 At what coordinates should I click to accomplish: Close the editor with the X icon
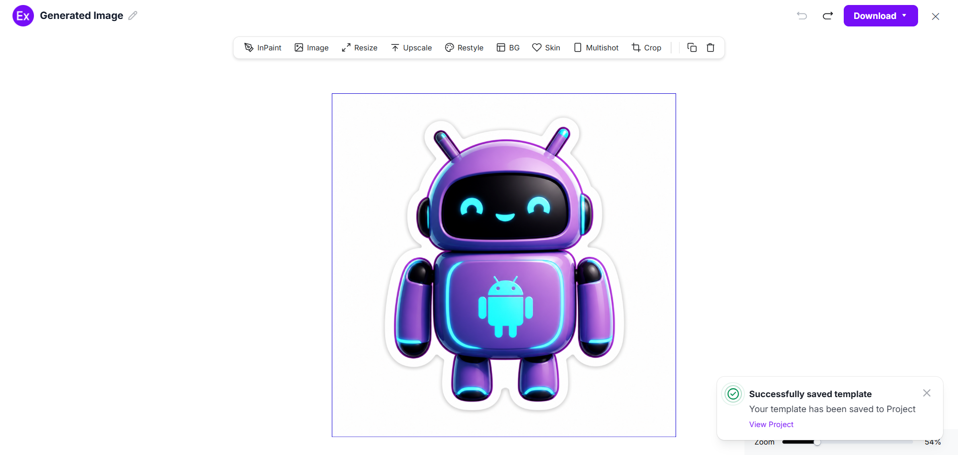[936, 16]
